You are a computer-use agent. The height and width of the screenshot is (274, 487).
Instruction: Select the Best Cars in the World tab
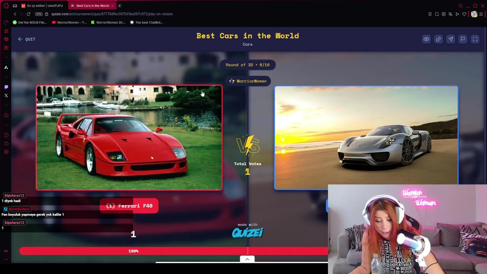click(x=92, y=6)
